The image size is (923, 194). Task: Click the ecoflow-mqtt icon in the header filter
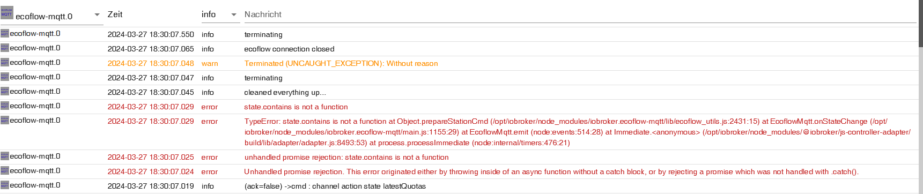click(6, 13)
